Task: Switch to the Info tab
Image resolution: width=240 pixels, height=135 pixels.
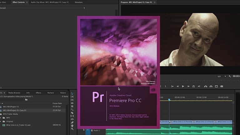Action: [28, 93]
